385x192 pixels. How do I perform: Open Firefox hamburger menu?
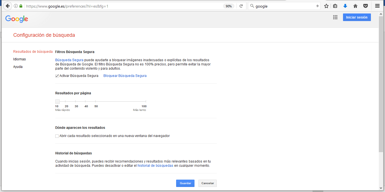pos(377,6)
